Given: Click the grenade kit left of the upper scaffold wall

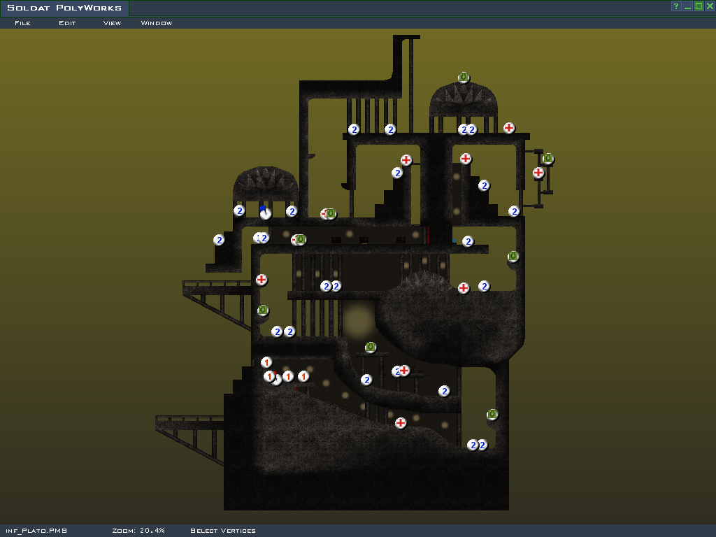Looking at the screenshot, I should 263,310.
